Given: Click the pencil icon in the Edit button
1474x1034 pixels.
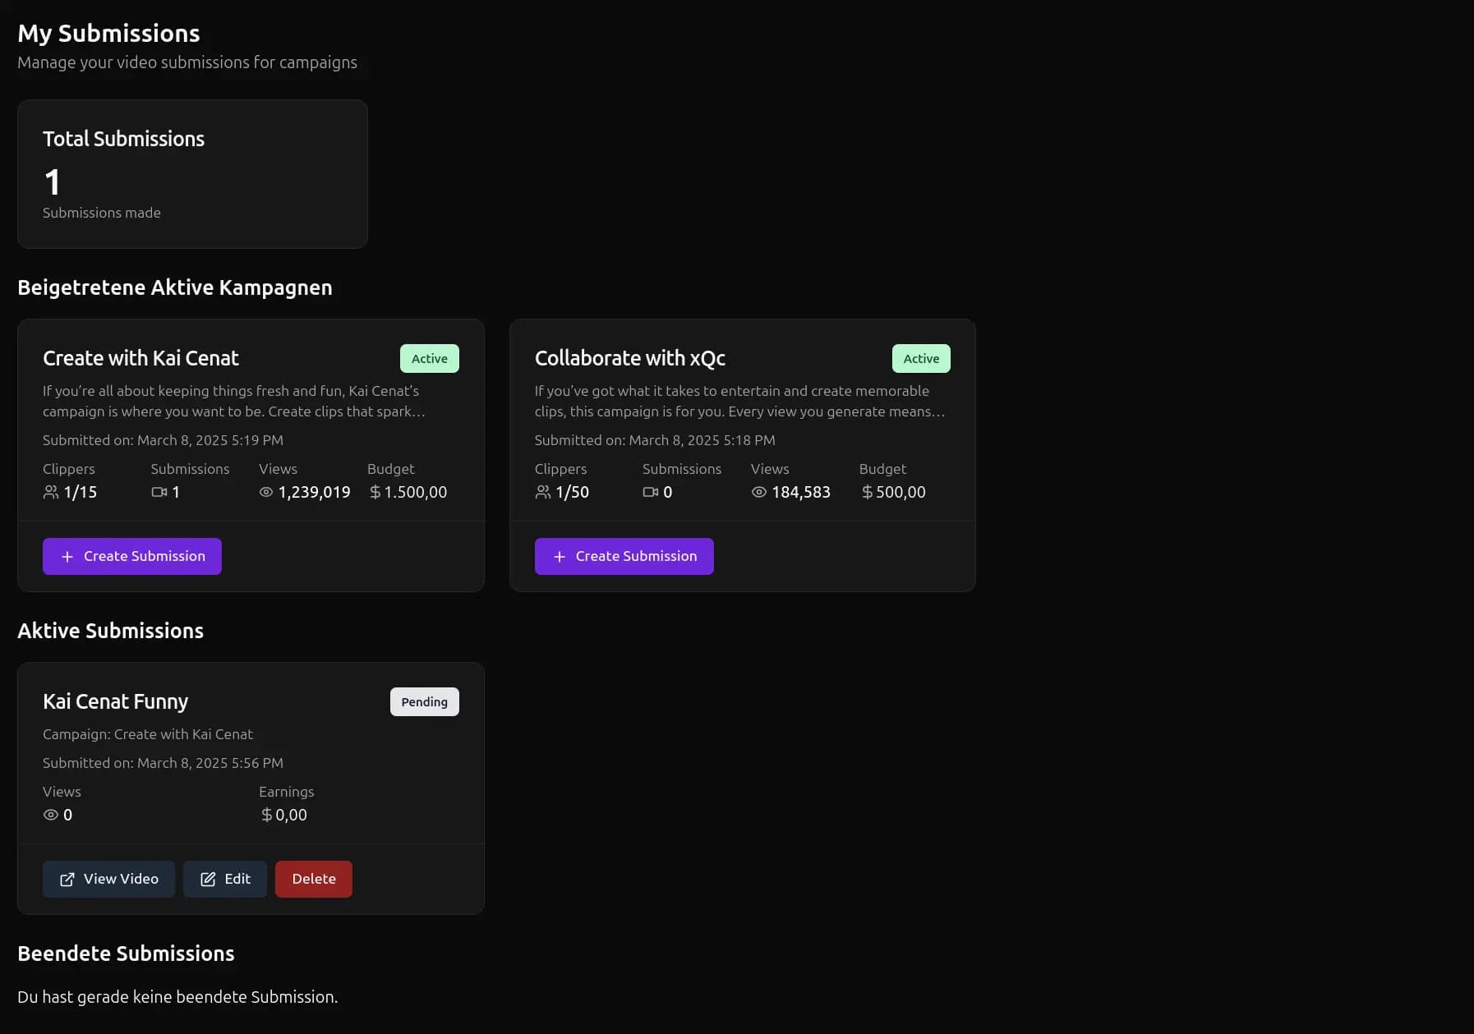Looking at the screenshot, I should [x=208, y=879].
